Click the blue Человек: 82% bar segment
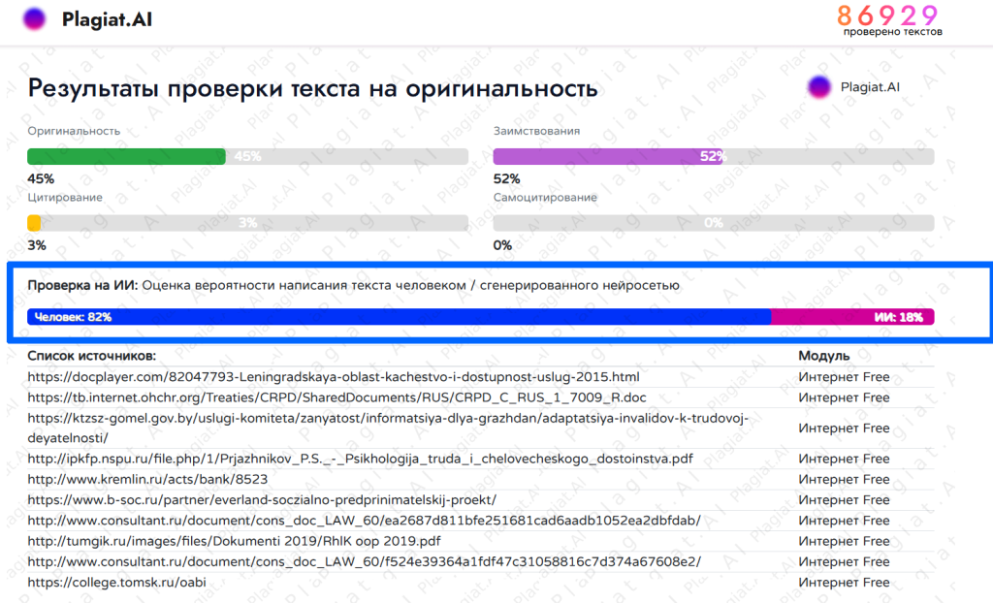 pyautogui.click(x=399, y=317)
